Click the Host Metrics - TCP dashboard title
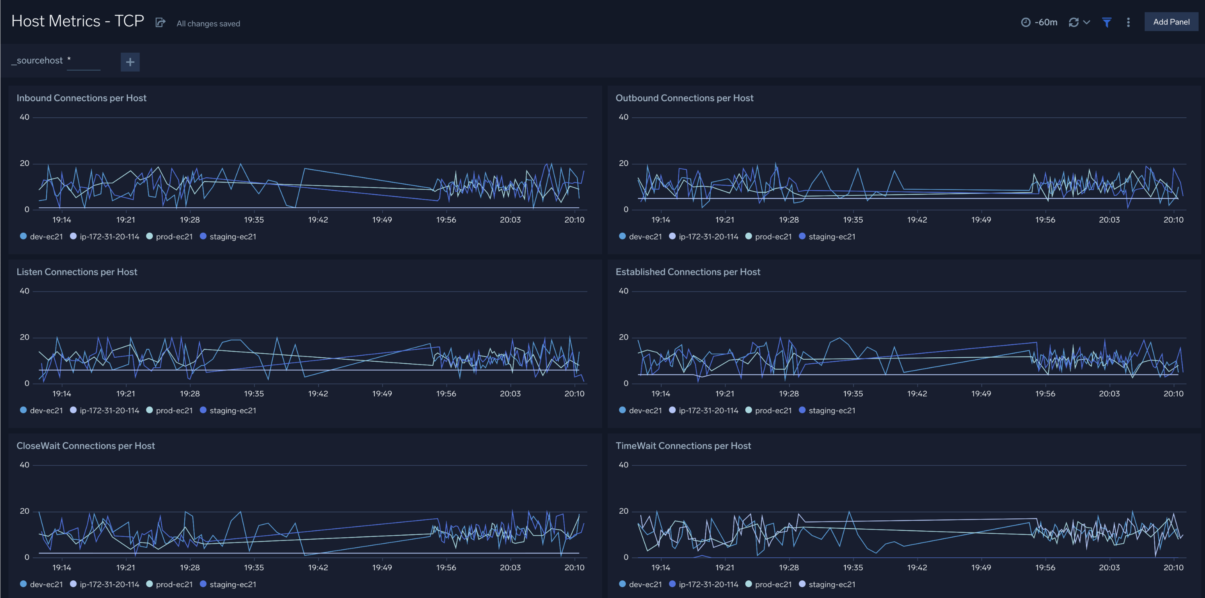 pyautogui.click(x=77, y=20)
